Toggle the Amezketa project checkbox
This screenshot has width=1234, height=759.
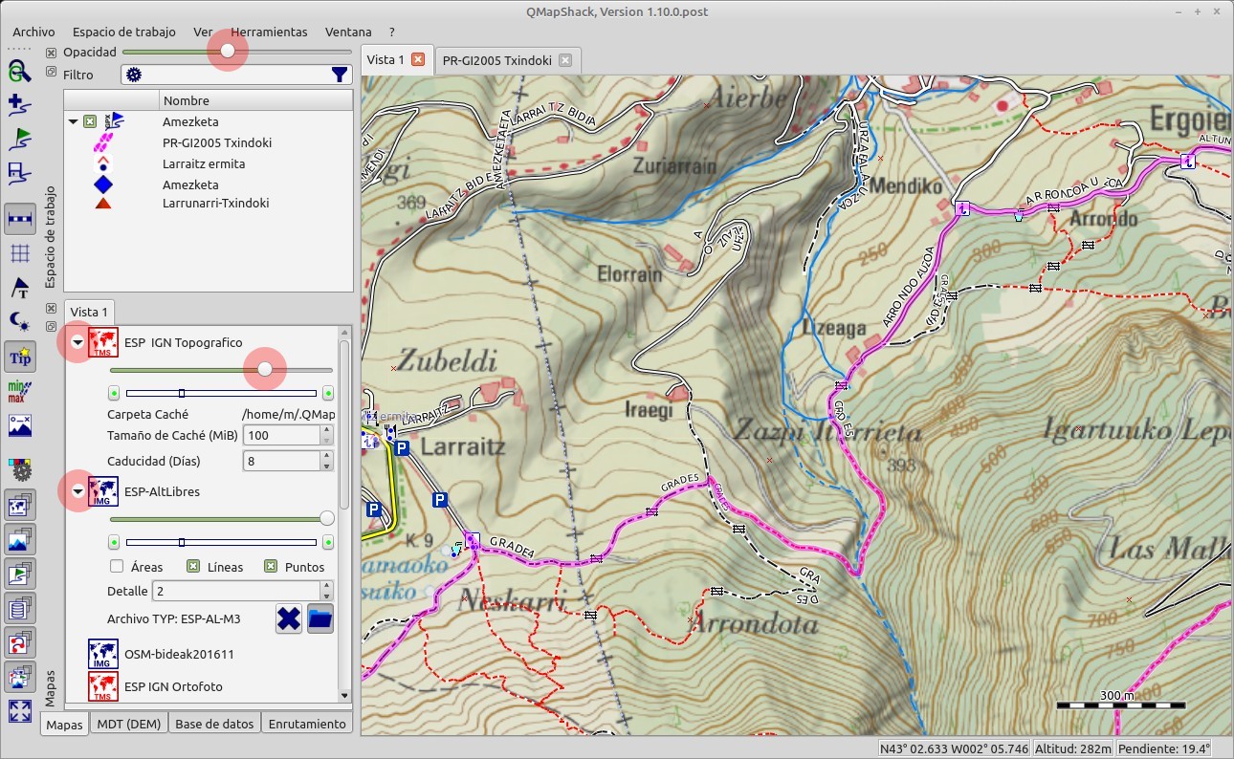point(89,121)
